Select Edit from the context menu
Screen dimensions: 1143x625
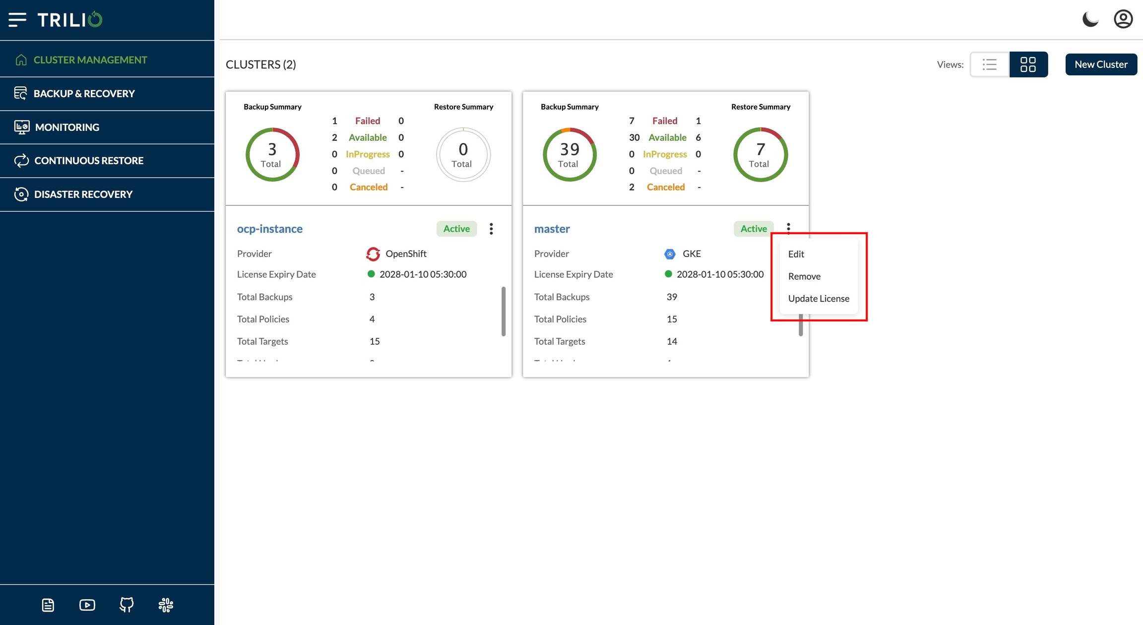[x=796, y=254]
